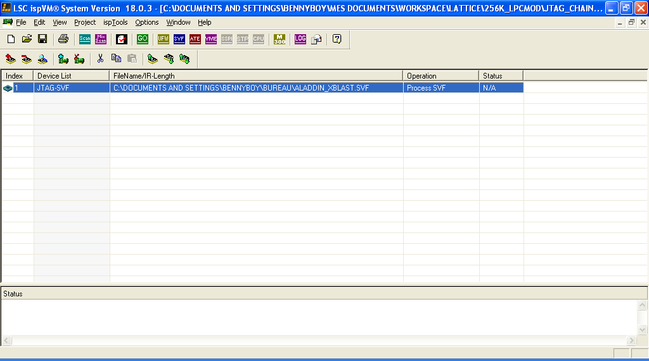
Task: Open the File menu
Action: point(21,22)
